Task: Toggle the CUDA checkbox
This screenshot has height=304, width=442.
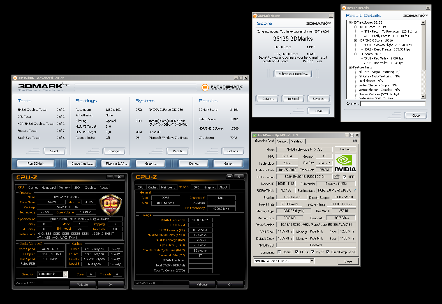Action: point(297,252)
